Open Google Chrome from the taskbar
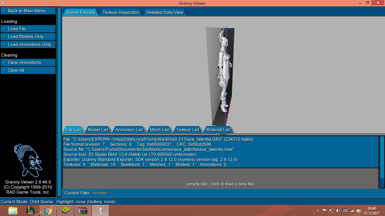385x216 pixels. (48, 210)
